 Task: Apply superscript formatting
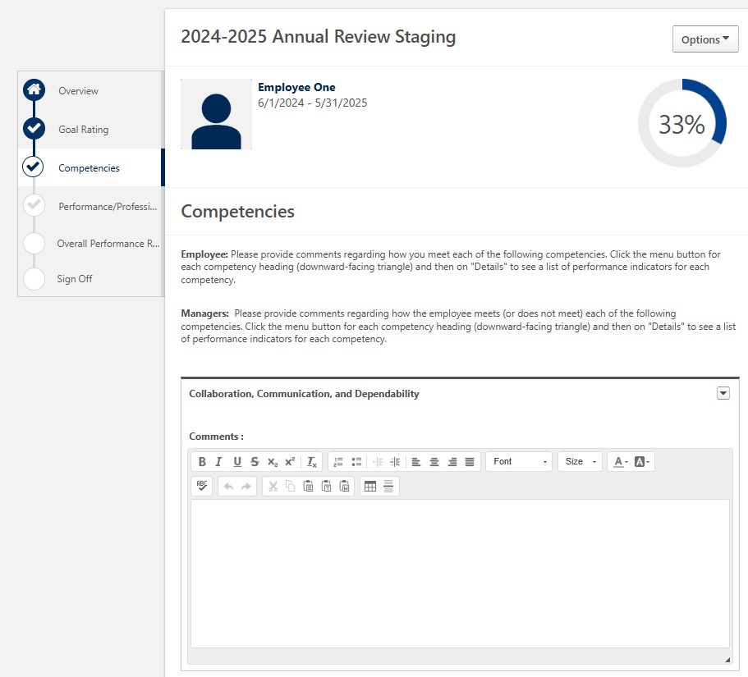[290, 461]
